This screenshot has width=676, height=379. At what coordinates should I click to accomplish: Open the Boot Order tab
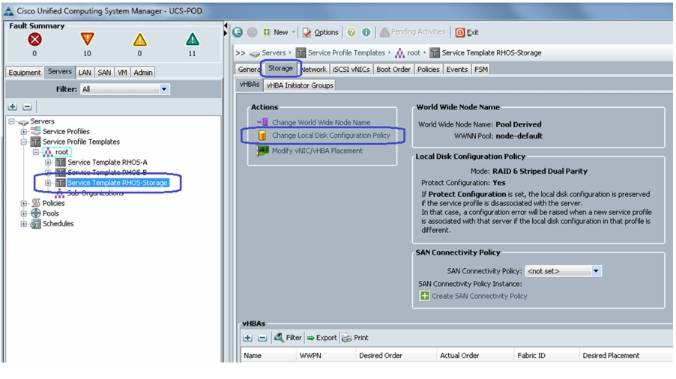[x=393, y=70]
